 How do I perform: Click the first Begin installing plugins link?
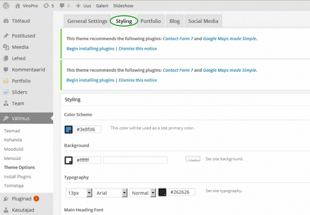[90, 49]
